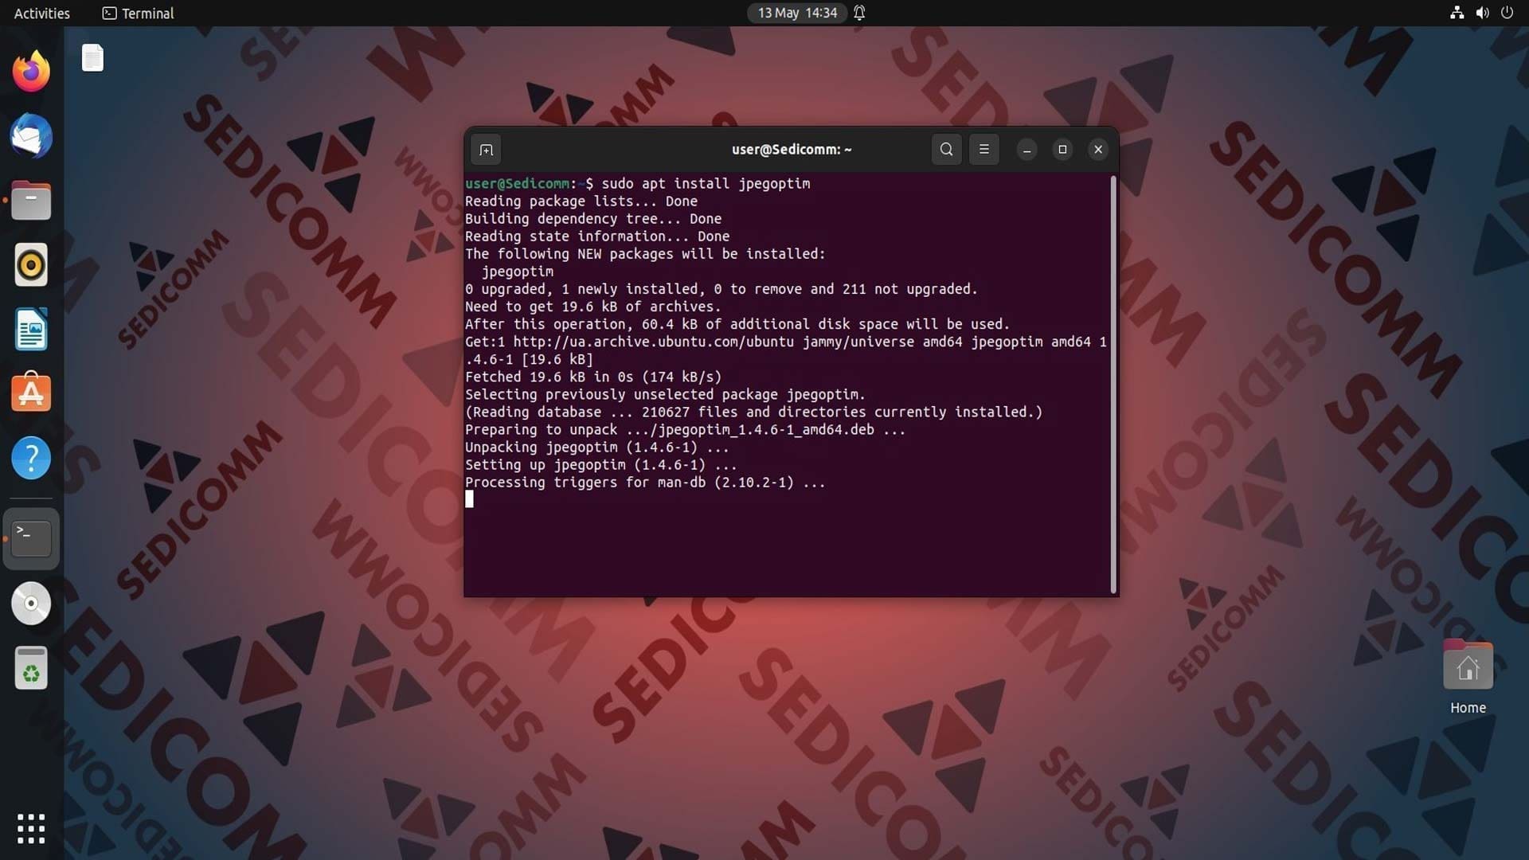
Task: Show Applications grid at dock bottom
Action: [x=31, y=828]
